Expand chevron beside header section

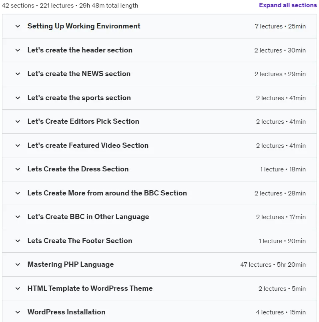tap(18, 50)
